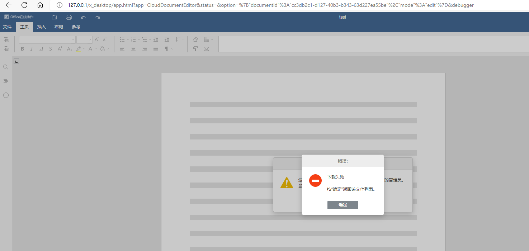
Task: Undo the last action
Action: [83, 17]
